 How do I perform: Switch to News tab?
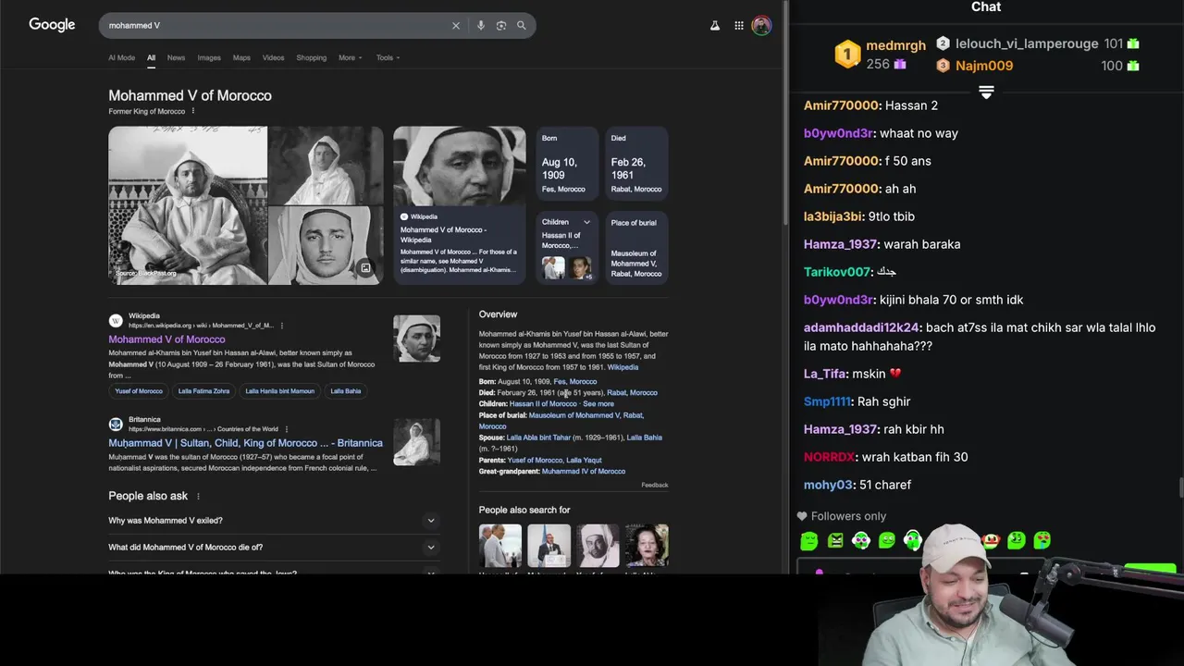[176, 57]
